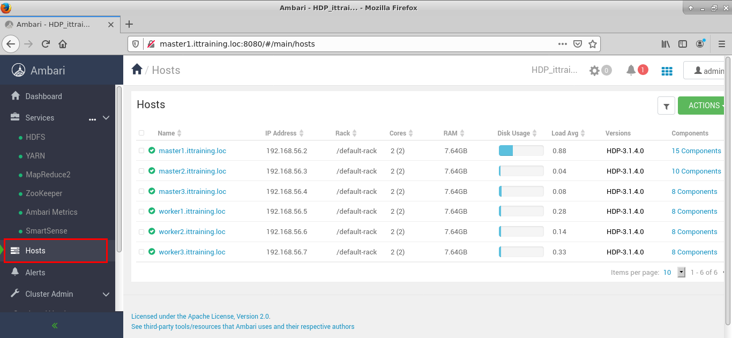Bookmark this page with the star icon
This screenshot has height=338, width=732.
tap(592, 44)
